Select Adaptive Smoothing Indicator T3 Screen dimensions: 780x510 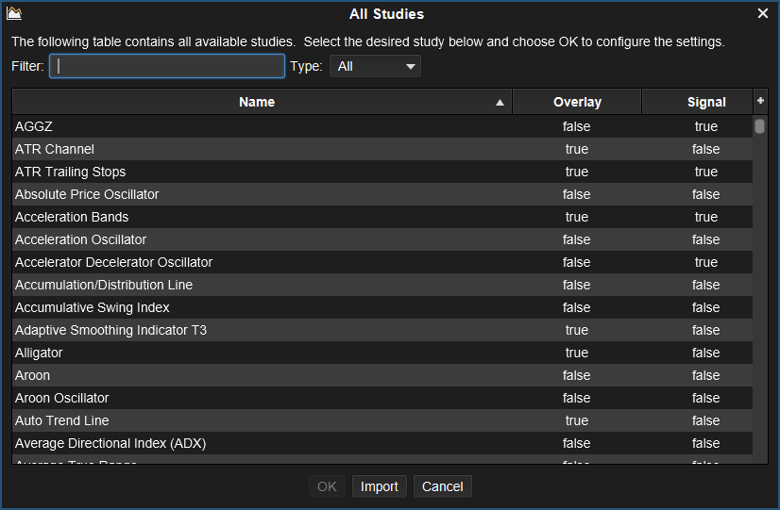tap(382, 330)
